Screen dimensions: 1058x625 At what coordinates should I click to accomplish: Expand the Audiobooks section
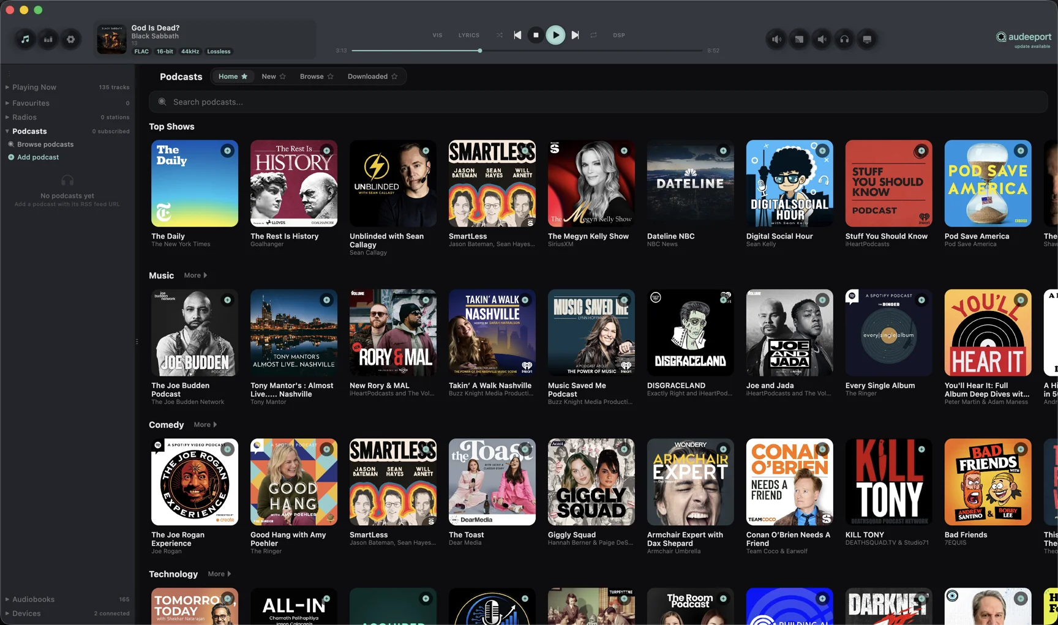click(7, 599)
